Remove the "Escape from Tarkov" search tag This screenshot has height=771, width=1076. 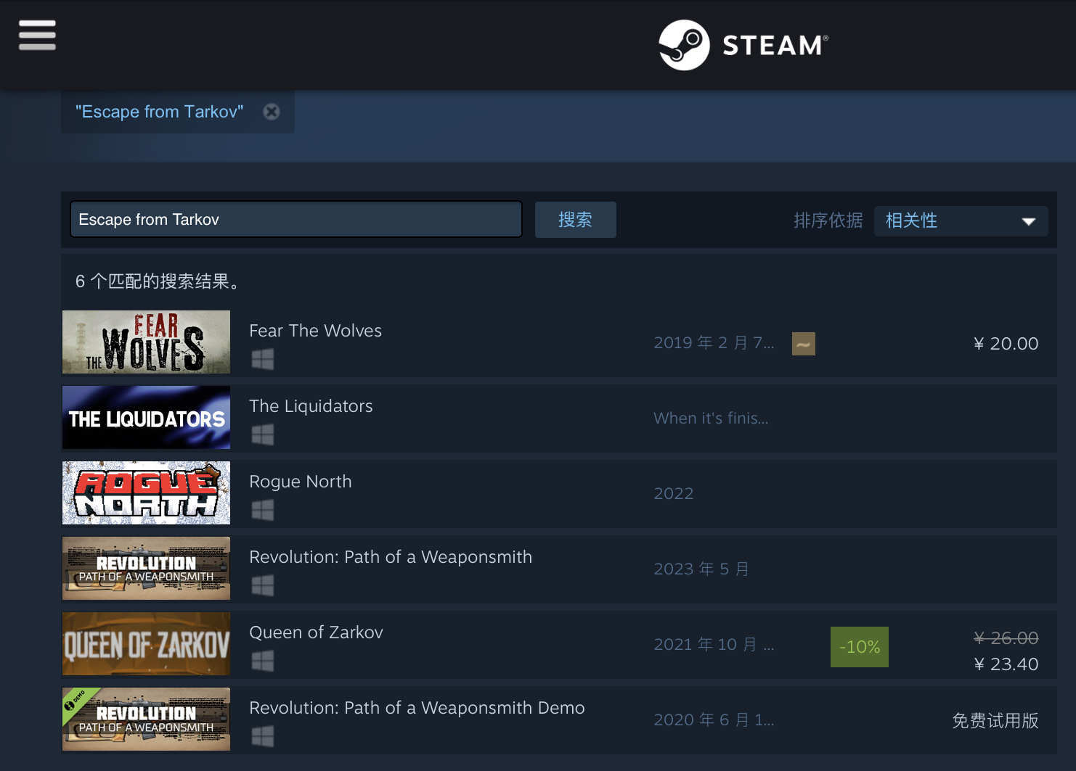[x=272, y=112]
